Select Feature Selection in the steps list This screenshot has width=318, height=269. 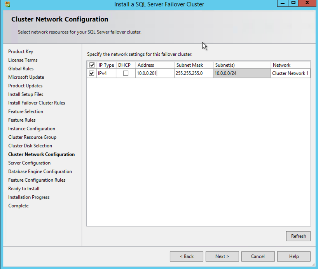(26, 111)
